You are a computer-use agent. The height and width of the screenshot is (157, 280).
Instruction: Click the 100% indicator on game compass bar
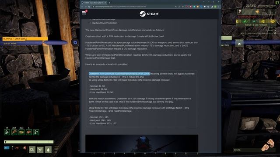[227, 45]
